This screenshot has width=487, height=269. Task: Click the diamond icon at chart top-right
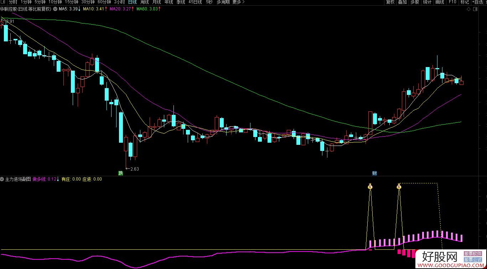[468, 10]
